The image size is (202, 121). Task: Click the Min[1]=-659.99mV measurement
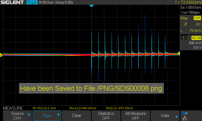point(119,108)
